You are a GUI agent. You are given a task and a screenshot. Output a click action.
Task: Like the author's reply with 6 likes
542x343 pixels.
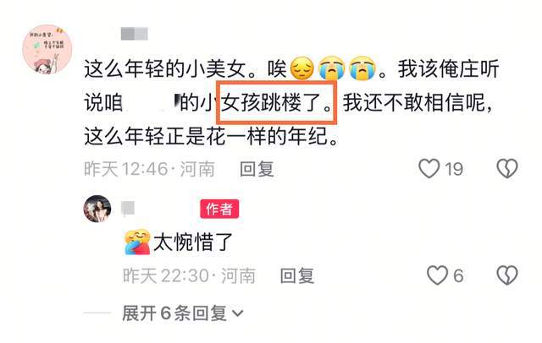(x=437, y=275)
